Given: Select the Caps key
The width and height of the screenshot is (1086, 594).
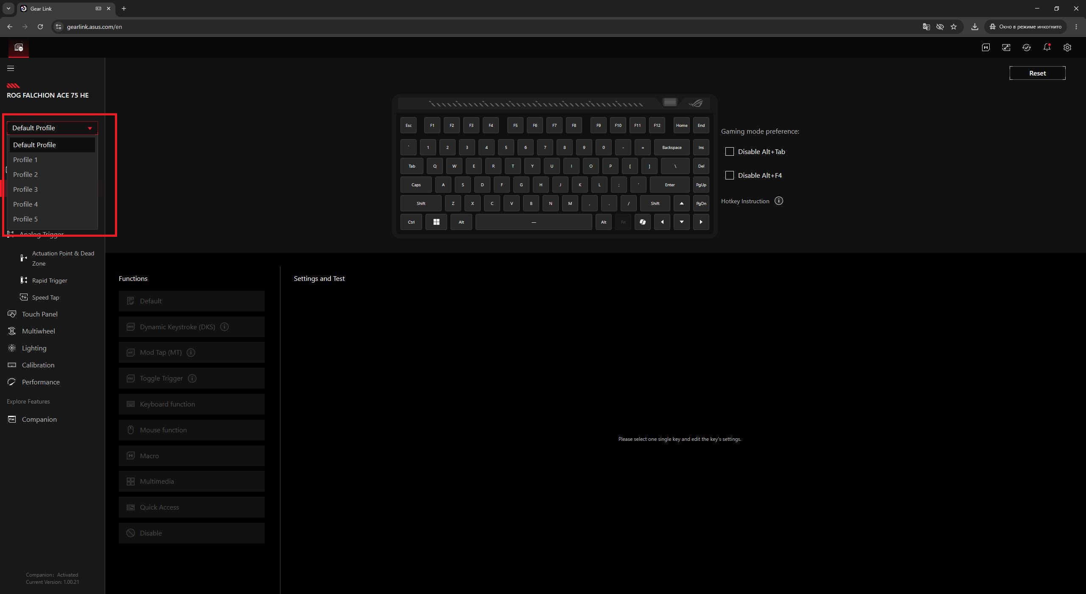Looking at the screenshot, I should [x=416, y=185].
